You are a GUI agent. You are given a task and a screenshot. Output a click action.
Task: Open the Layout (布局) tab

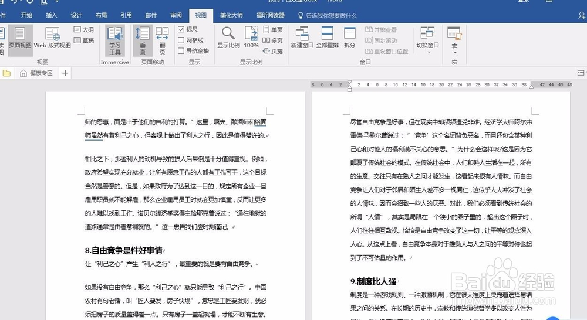tap(101, 15)
